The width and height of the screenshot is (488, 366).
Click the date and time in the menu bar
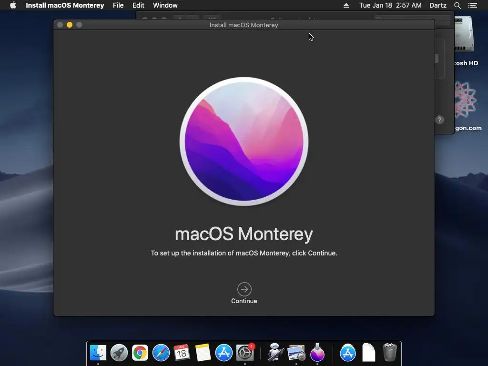coord(390,5)
